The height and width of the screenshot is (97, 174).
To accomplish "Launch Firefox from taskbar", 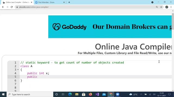I will pos(90,94).
